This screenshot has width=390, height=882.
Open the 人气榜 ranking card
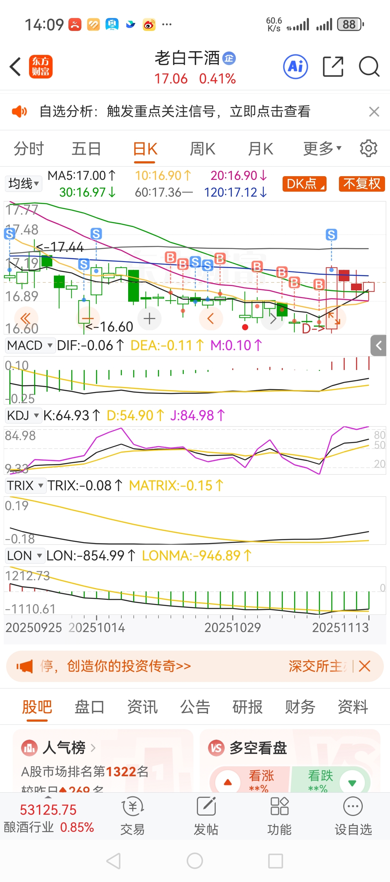pos(103,761)
